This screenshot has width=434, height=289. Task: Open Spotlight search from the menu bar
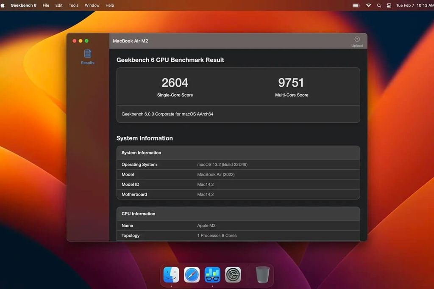pyautogui.click(x=379, y=6)
